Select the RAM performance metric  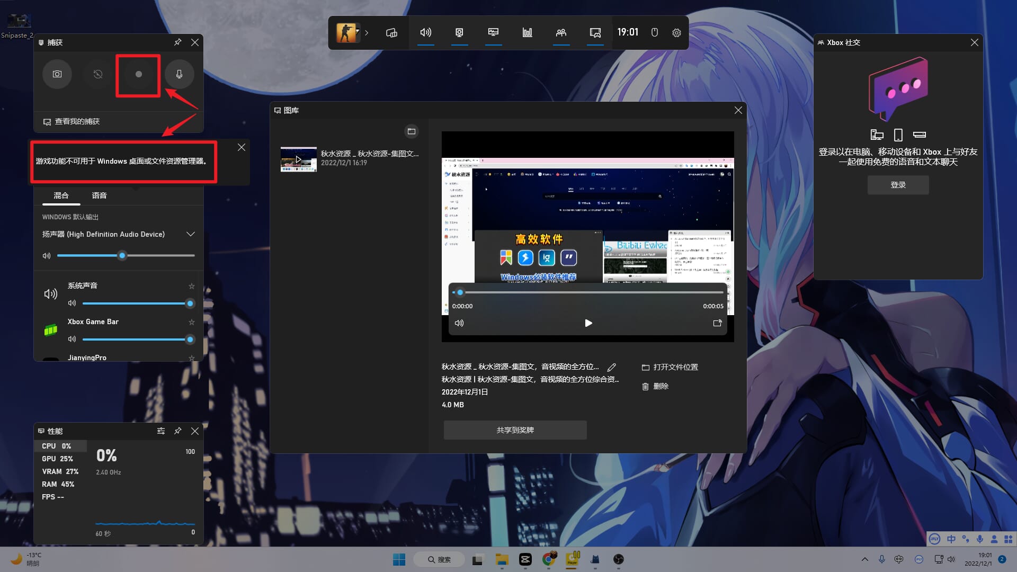58,484
